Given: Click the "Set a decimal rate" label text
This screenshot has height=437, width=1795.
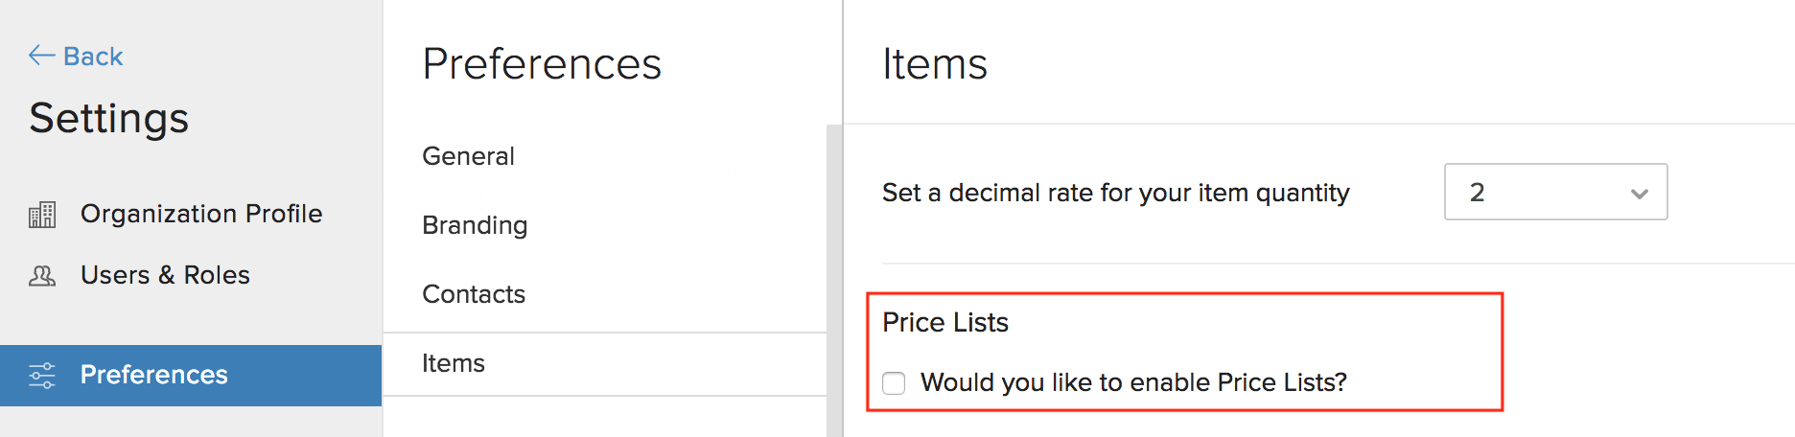Looking at the screenshot, I should point(1115,193).
